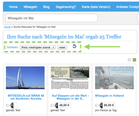Switch to list view layout icon
Screen dimensions: 139x116
coord(129,60)
